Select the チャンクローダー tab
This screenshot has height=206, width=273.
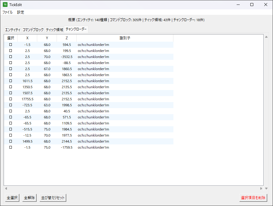pos(76,29)
